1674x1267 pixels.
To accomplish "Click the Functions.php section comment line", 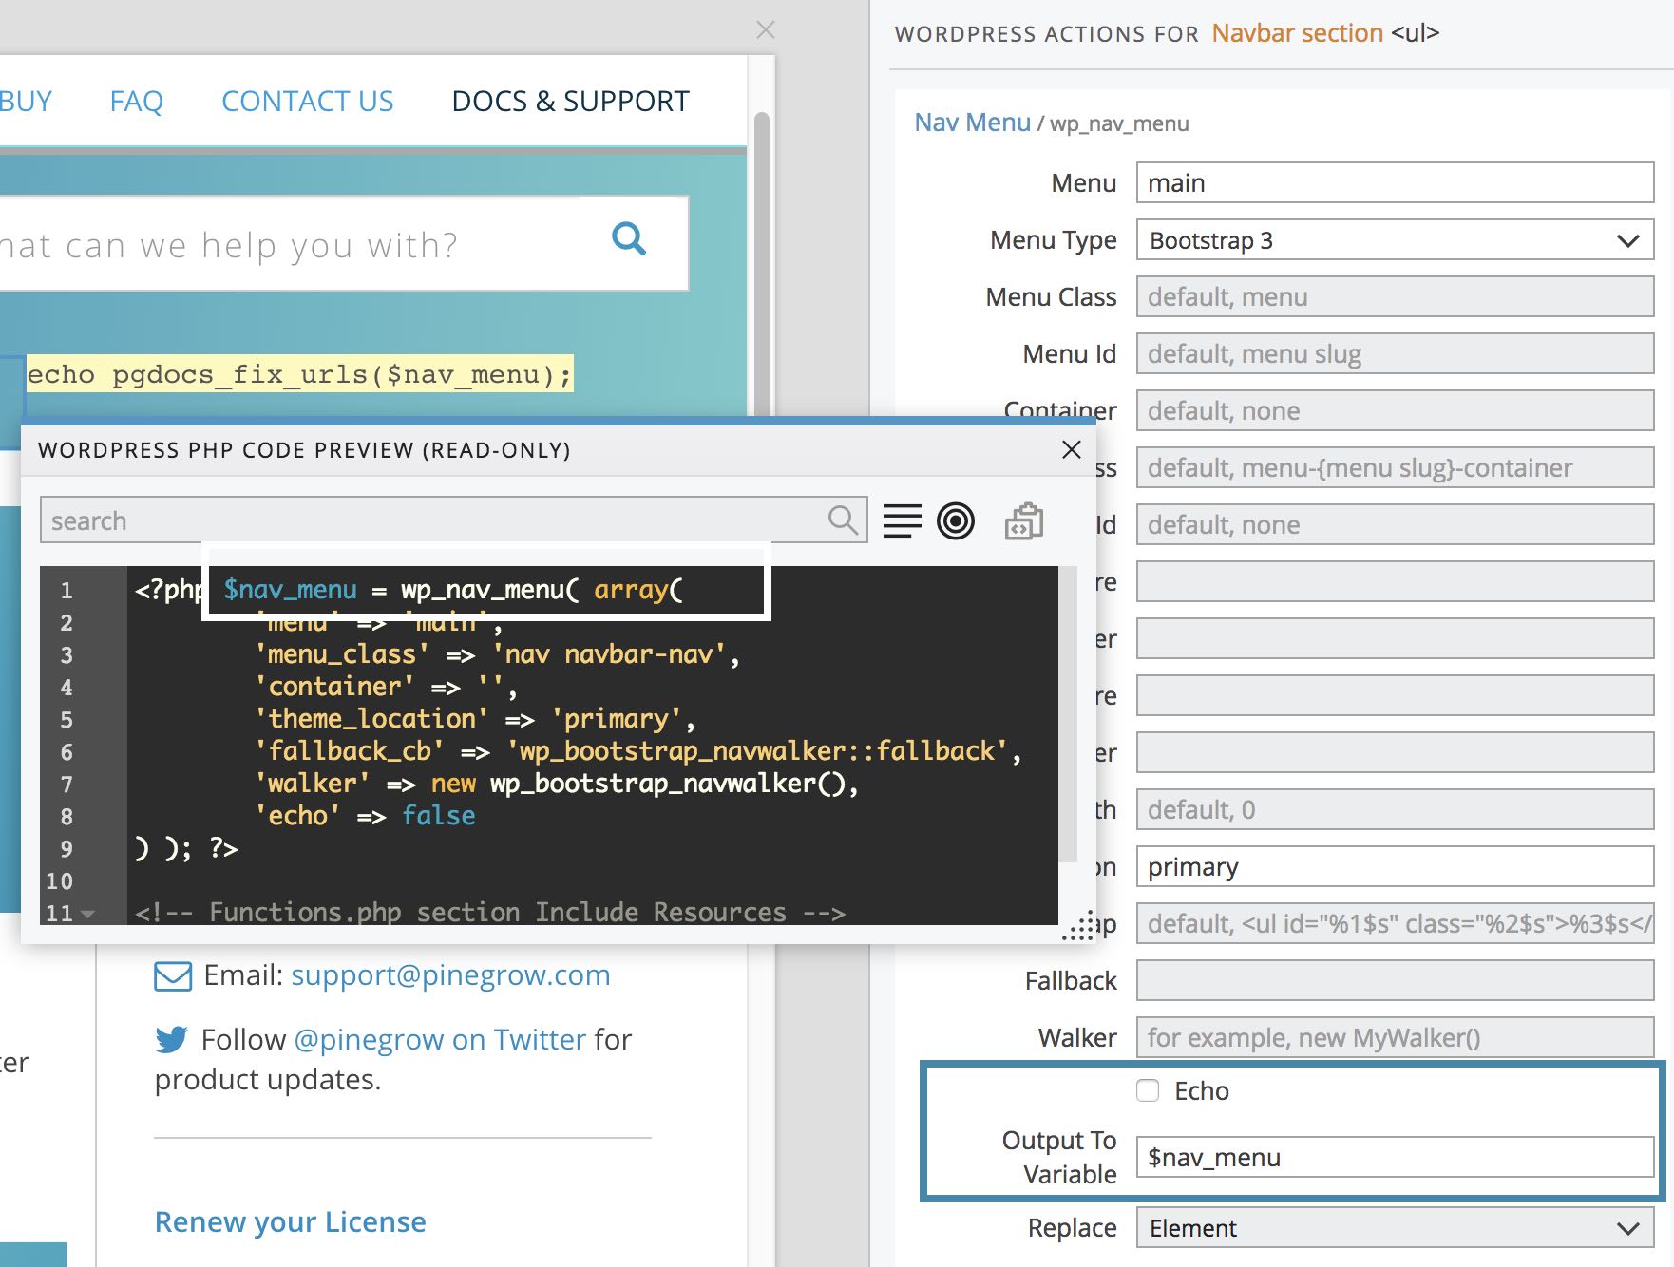I will pos(490,913).
